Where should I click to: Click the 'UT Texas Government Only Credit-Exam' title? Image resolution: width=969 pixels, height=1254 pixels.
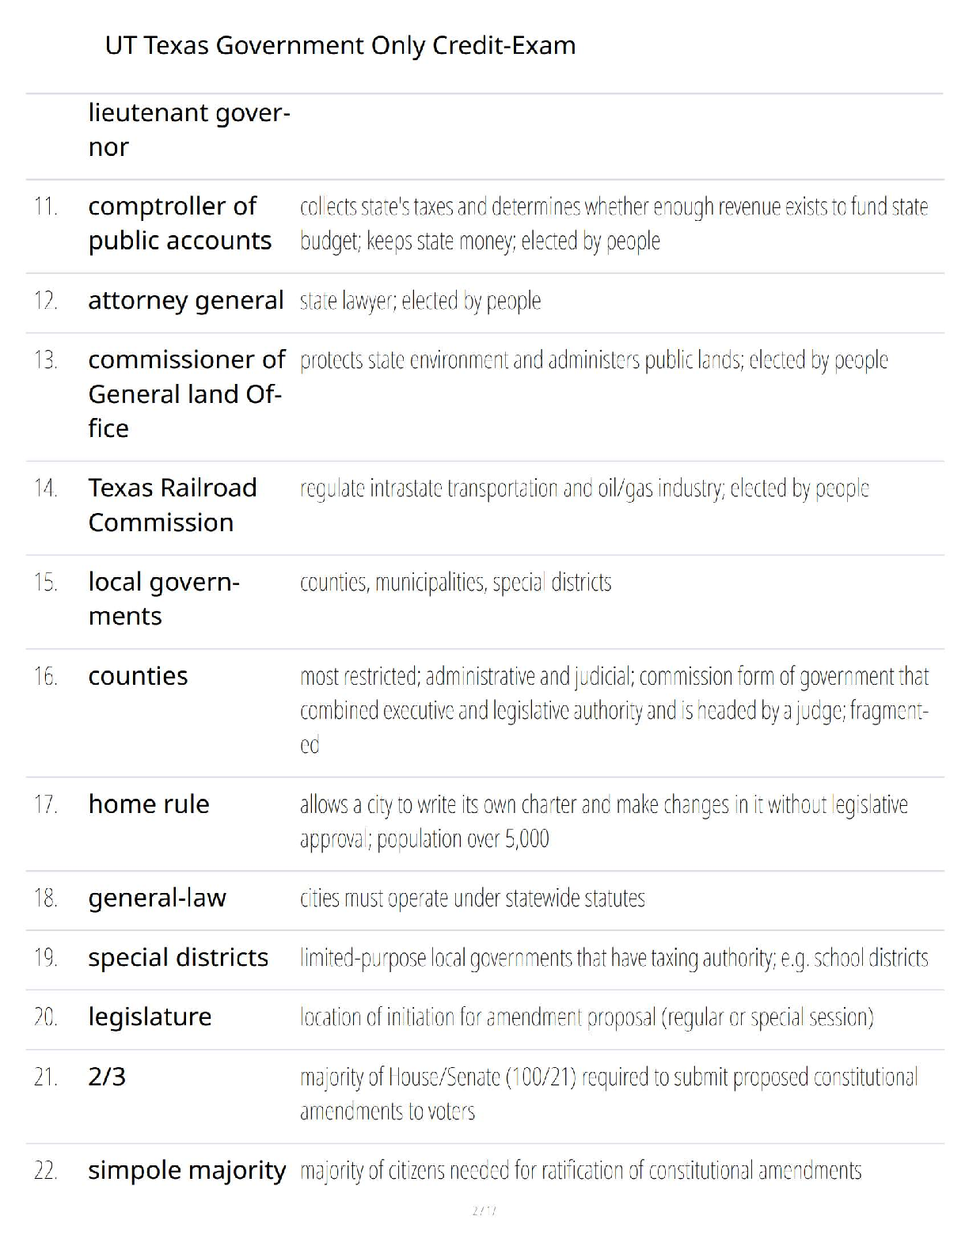[340, 46]
